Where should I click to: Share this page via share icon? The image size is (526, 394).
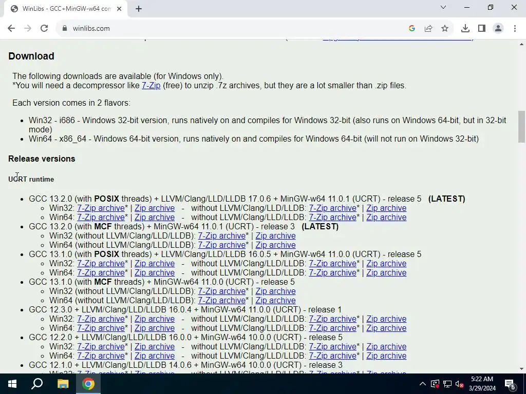[428, 29]
